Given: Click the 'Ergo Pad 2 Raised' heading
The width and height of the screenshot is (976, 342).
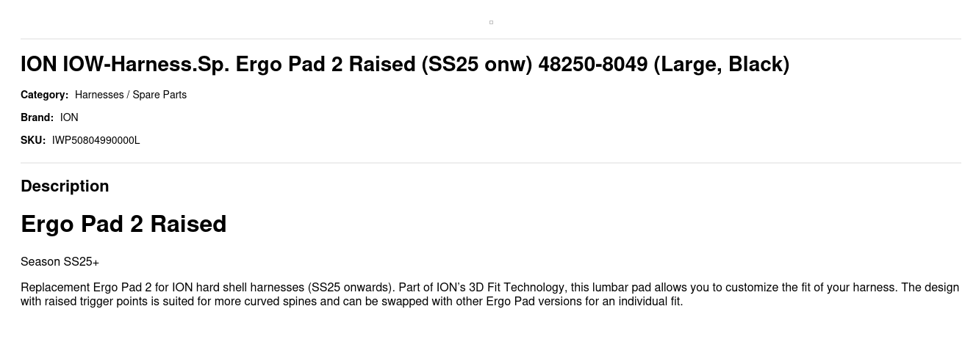Looking at the screenshot, I should pos(123,224).
